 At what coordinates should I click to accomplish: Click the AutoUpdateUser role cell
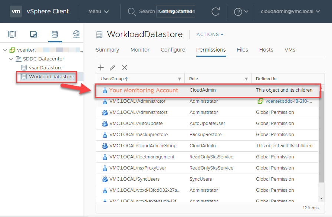(x=207, y=124)
